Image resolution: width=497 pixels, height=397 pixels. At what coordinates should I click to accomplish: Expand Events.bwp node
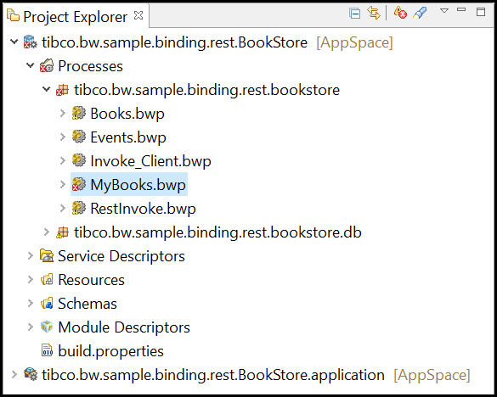point(63,137)
